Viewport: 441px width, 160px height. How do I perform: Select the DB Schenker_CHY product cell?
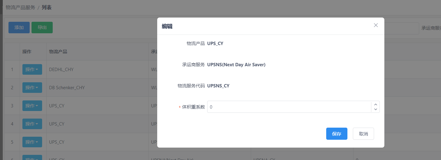(67, 88)
